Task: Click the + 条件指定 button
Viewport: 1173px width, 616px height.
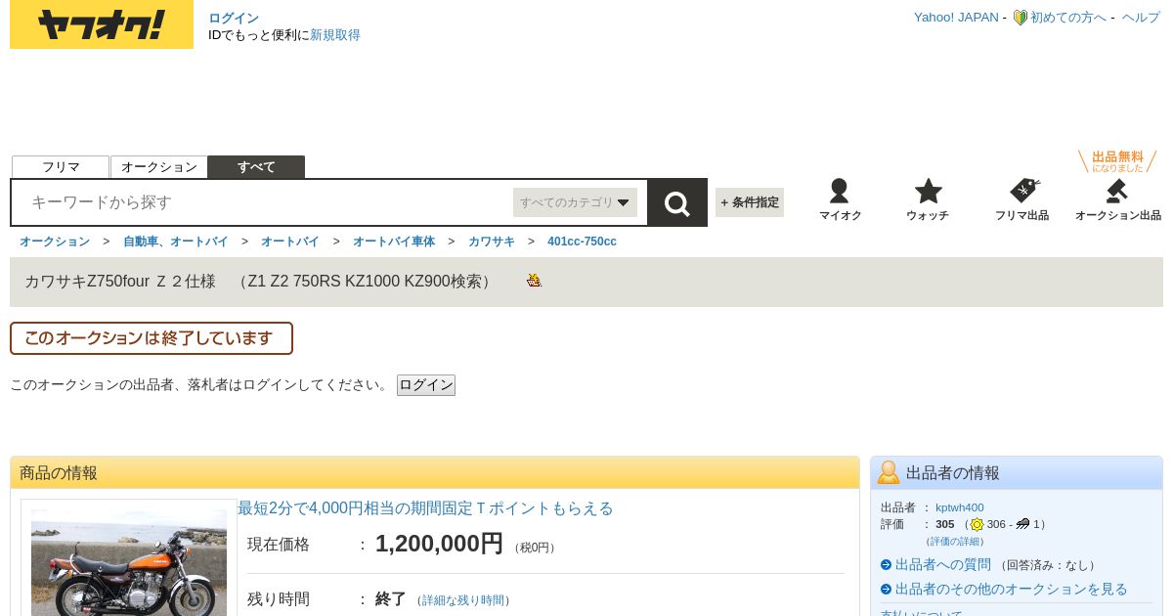Action: 750,202
